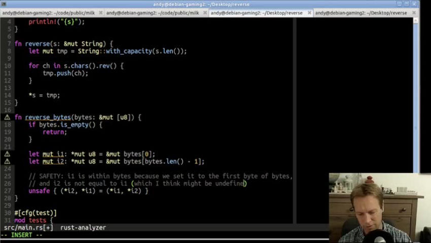This screenshot has width=431, height=243.
Task: Switch to the rightmost ~/Desktop/reverse tab
Action: [x=360, y=13]
